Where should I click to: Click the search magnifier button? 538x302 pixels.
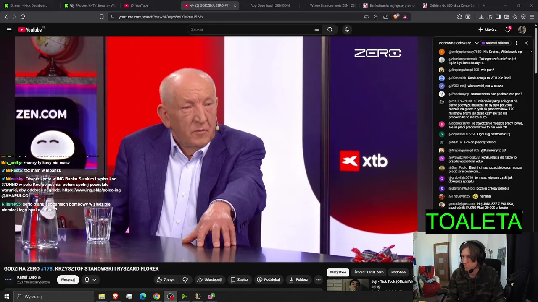click(x=330, y=29)
